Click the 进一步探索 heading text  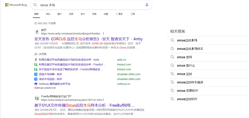(x=41, y=54)
